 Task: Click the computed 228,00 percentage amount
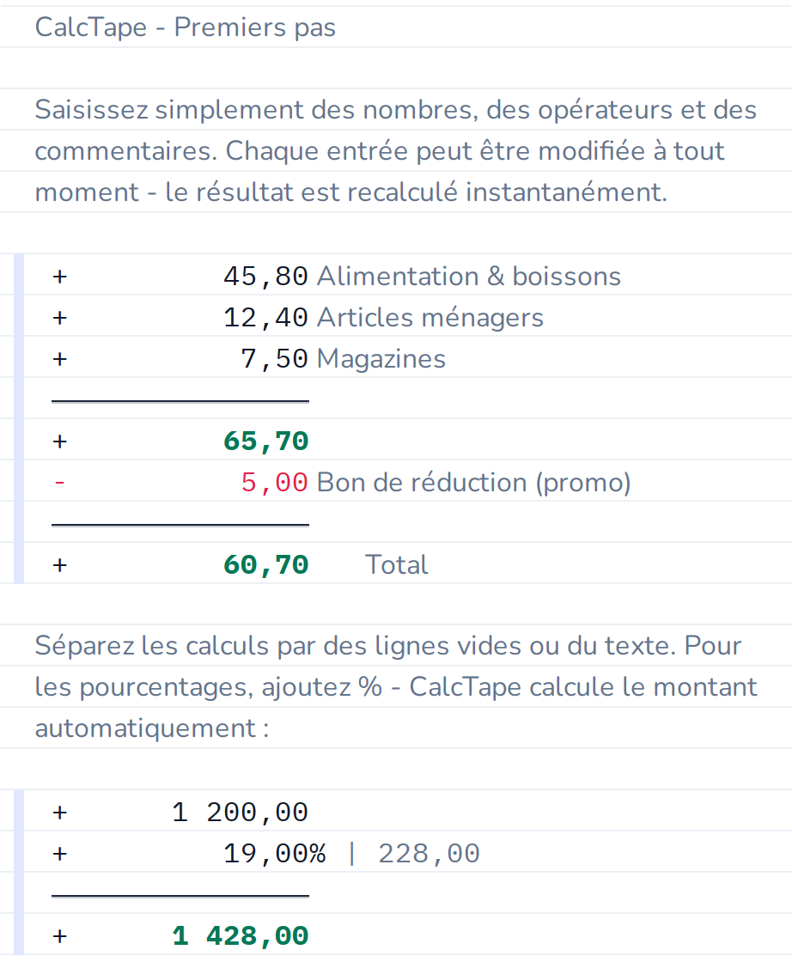(429, 854)
